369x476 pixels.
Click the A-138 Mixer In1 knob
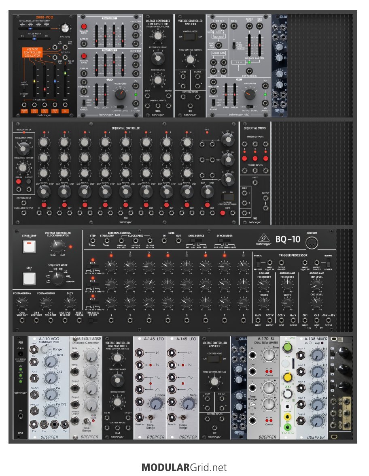[x=317, y=355]
